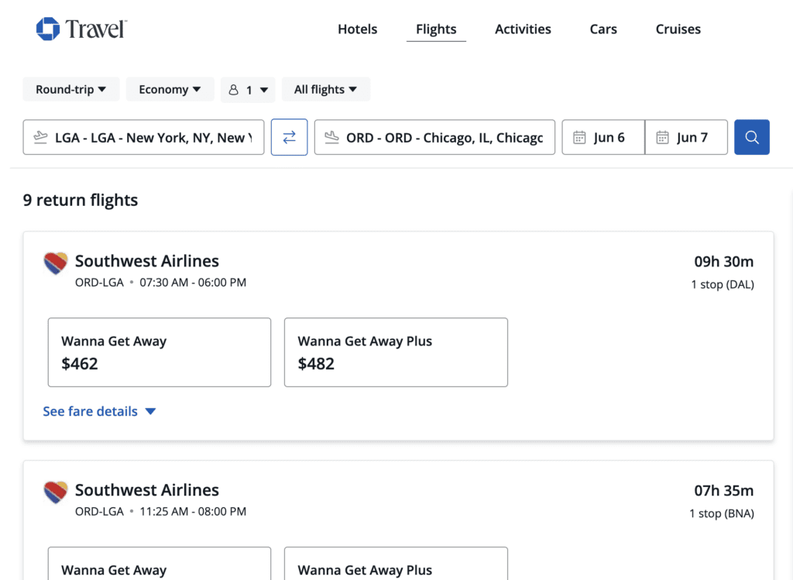
Task: Go to the Activities tab
Action: (523, 29)
